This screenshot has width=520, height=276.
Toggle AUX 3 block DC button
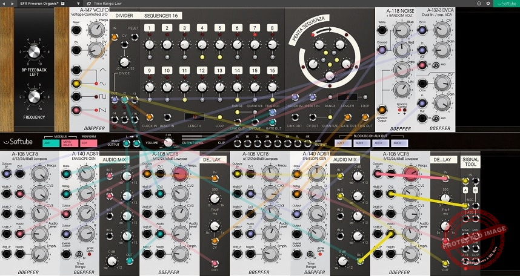381,143
